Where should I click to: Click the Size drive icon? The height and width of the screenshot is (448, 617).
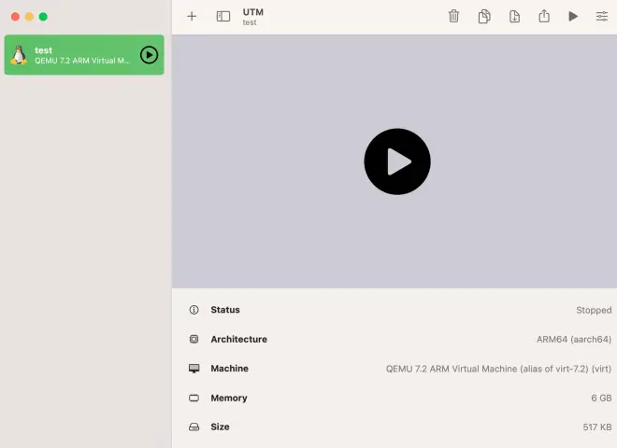(x=194, y=427)
